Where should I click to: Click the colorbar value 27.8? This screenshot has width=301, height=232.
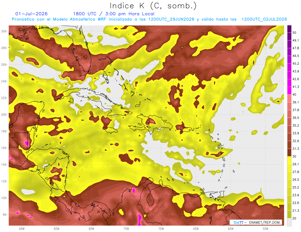pyautogui.click(x=296, y=172)
